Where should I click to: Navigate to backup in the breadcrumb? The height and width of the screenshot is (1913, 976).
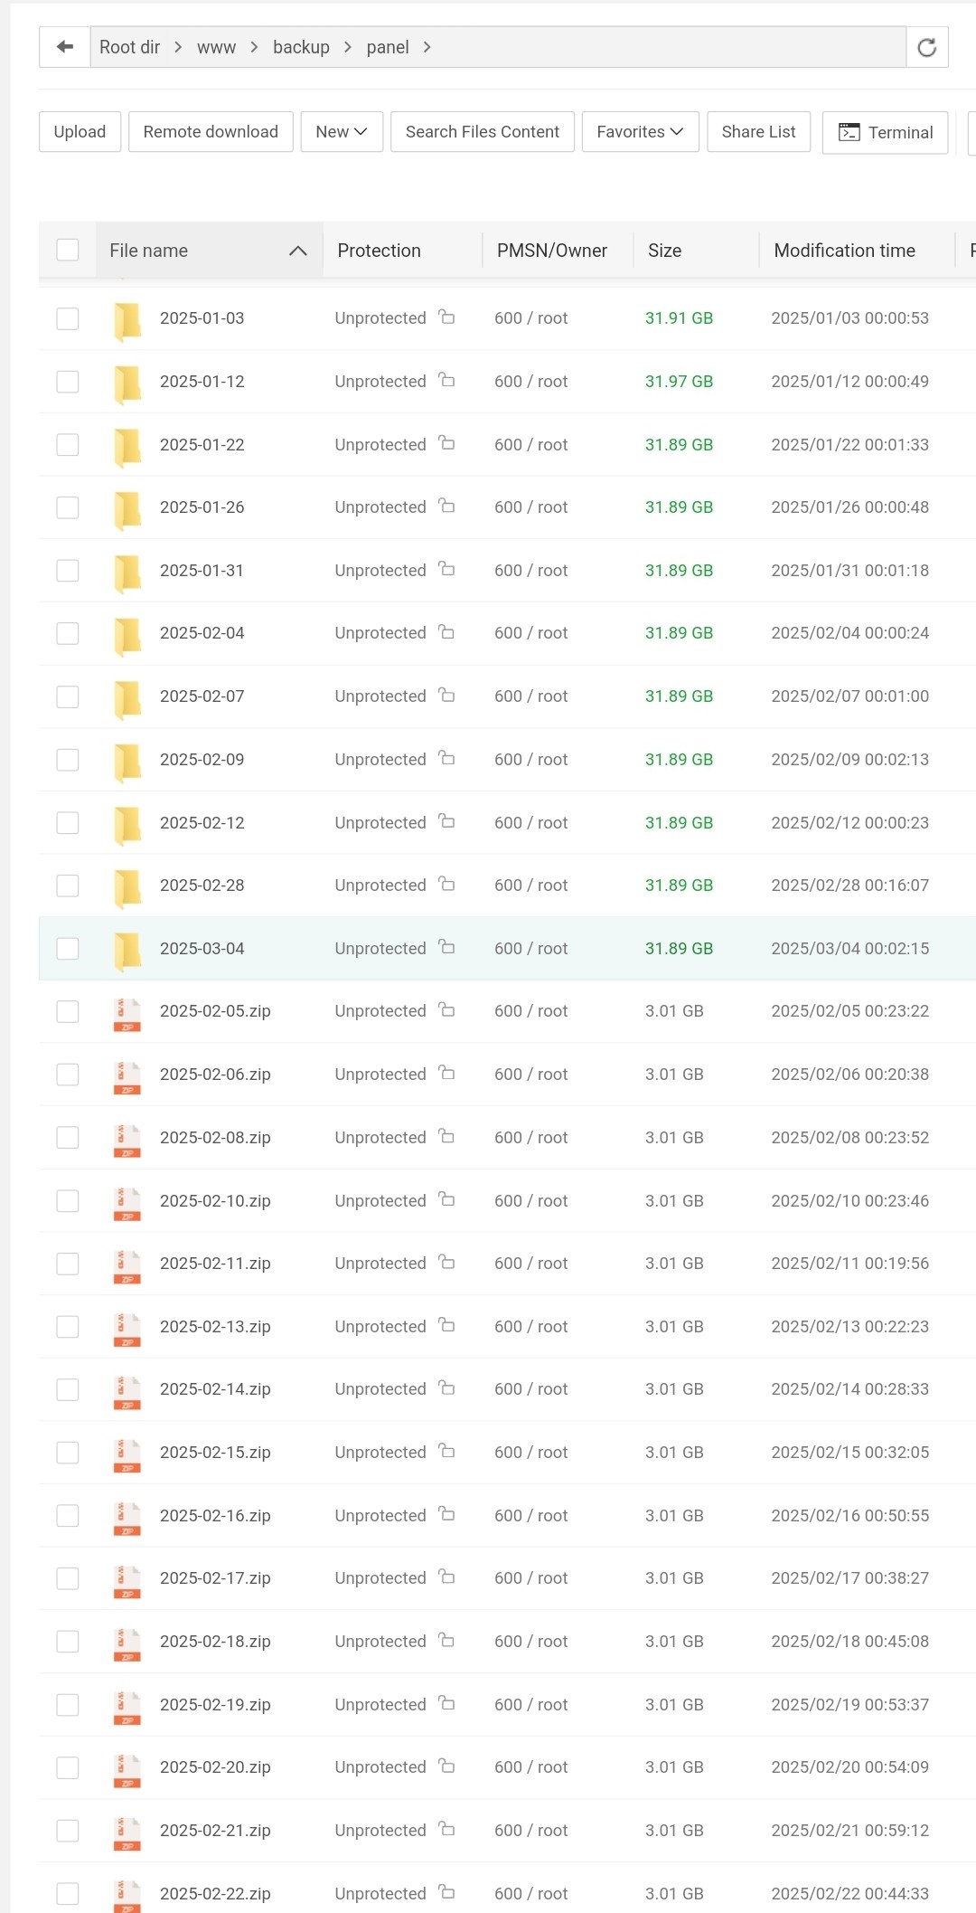tap(301, 47)
